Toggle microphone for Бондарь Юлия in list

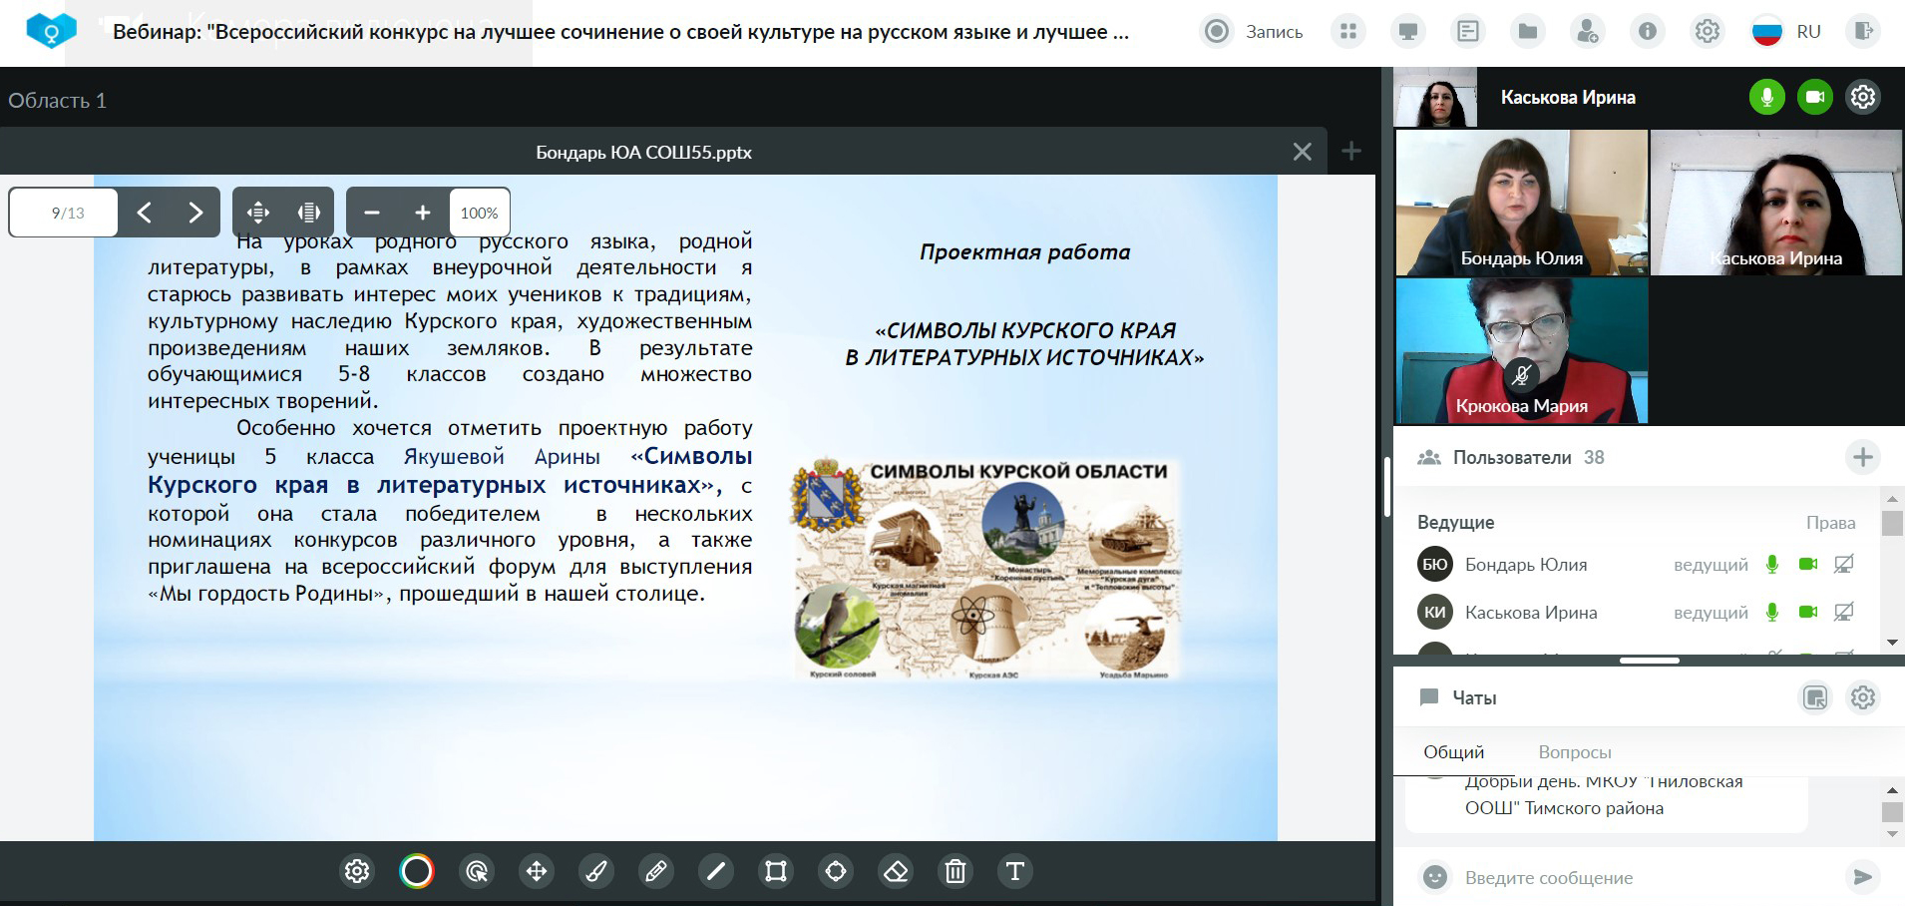[x=1772, y=564]
